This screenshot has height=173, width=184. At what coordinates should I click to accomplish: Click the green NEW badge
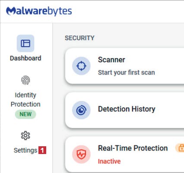coord(25,114)
